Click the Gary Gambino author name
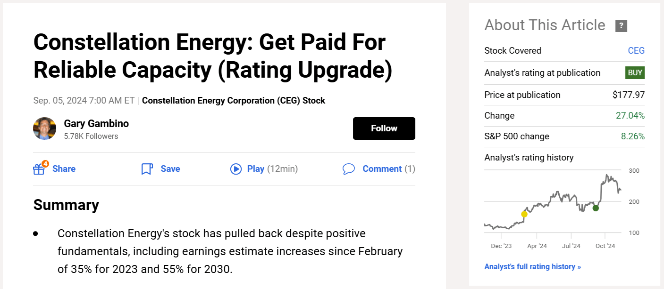This screenshot has height=289, width=664. (x=96, y=123)
